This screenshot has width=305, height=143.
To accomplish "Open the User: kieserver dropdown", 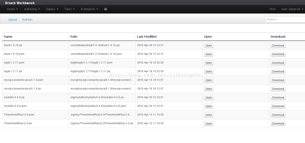I will pos(292,9).
